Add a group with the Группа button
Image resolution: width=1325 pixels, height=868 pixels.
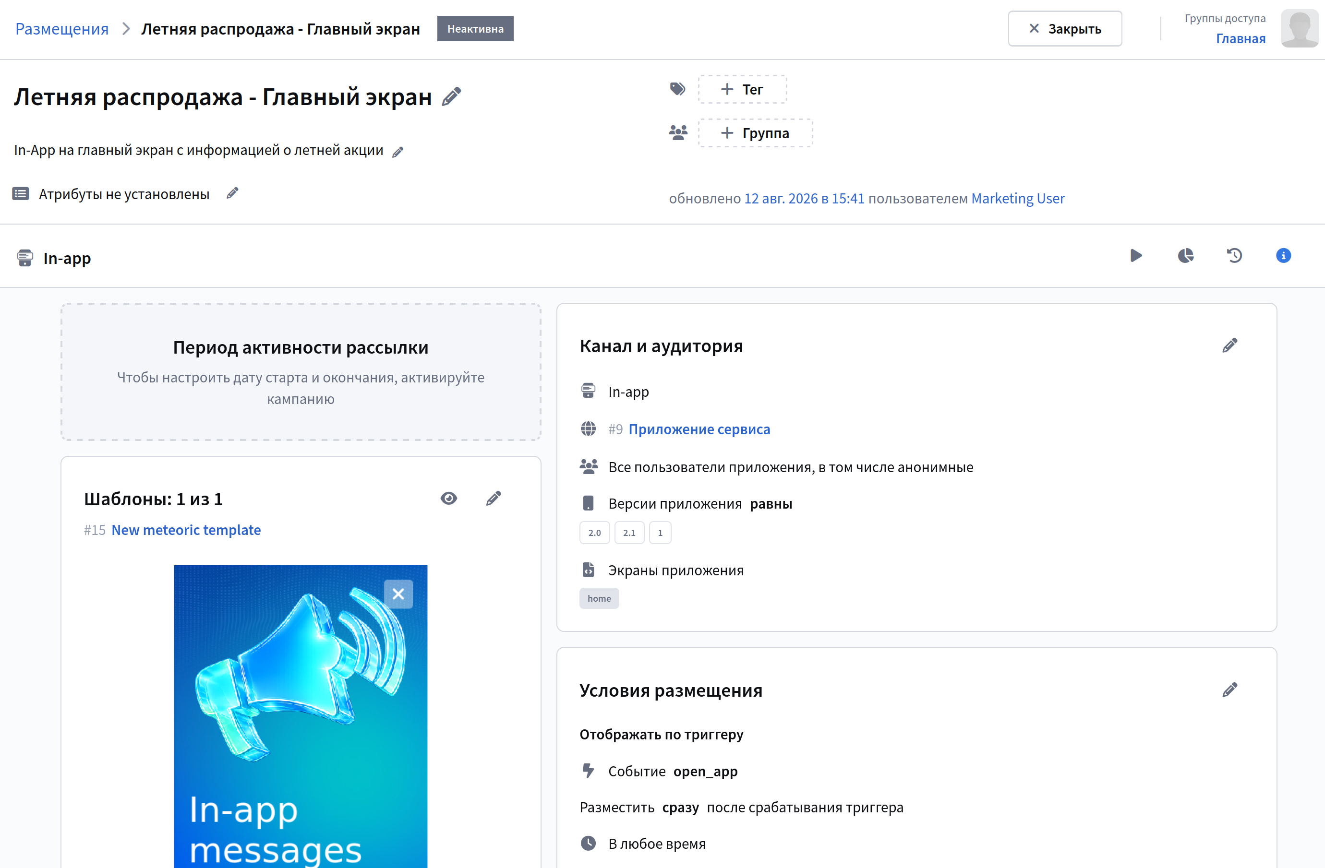[x=755, y=133]
